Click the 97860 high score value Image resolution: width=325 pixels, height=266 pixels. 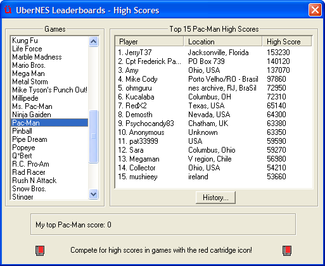click(x=276, y=79)
